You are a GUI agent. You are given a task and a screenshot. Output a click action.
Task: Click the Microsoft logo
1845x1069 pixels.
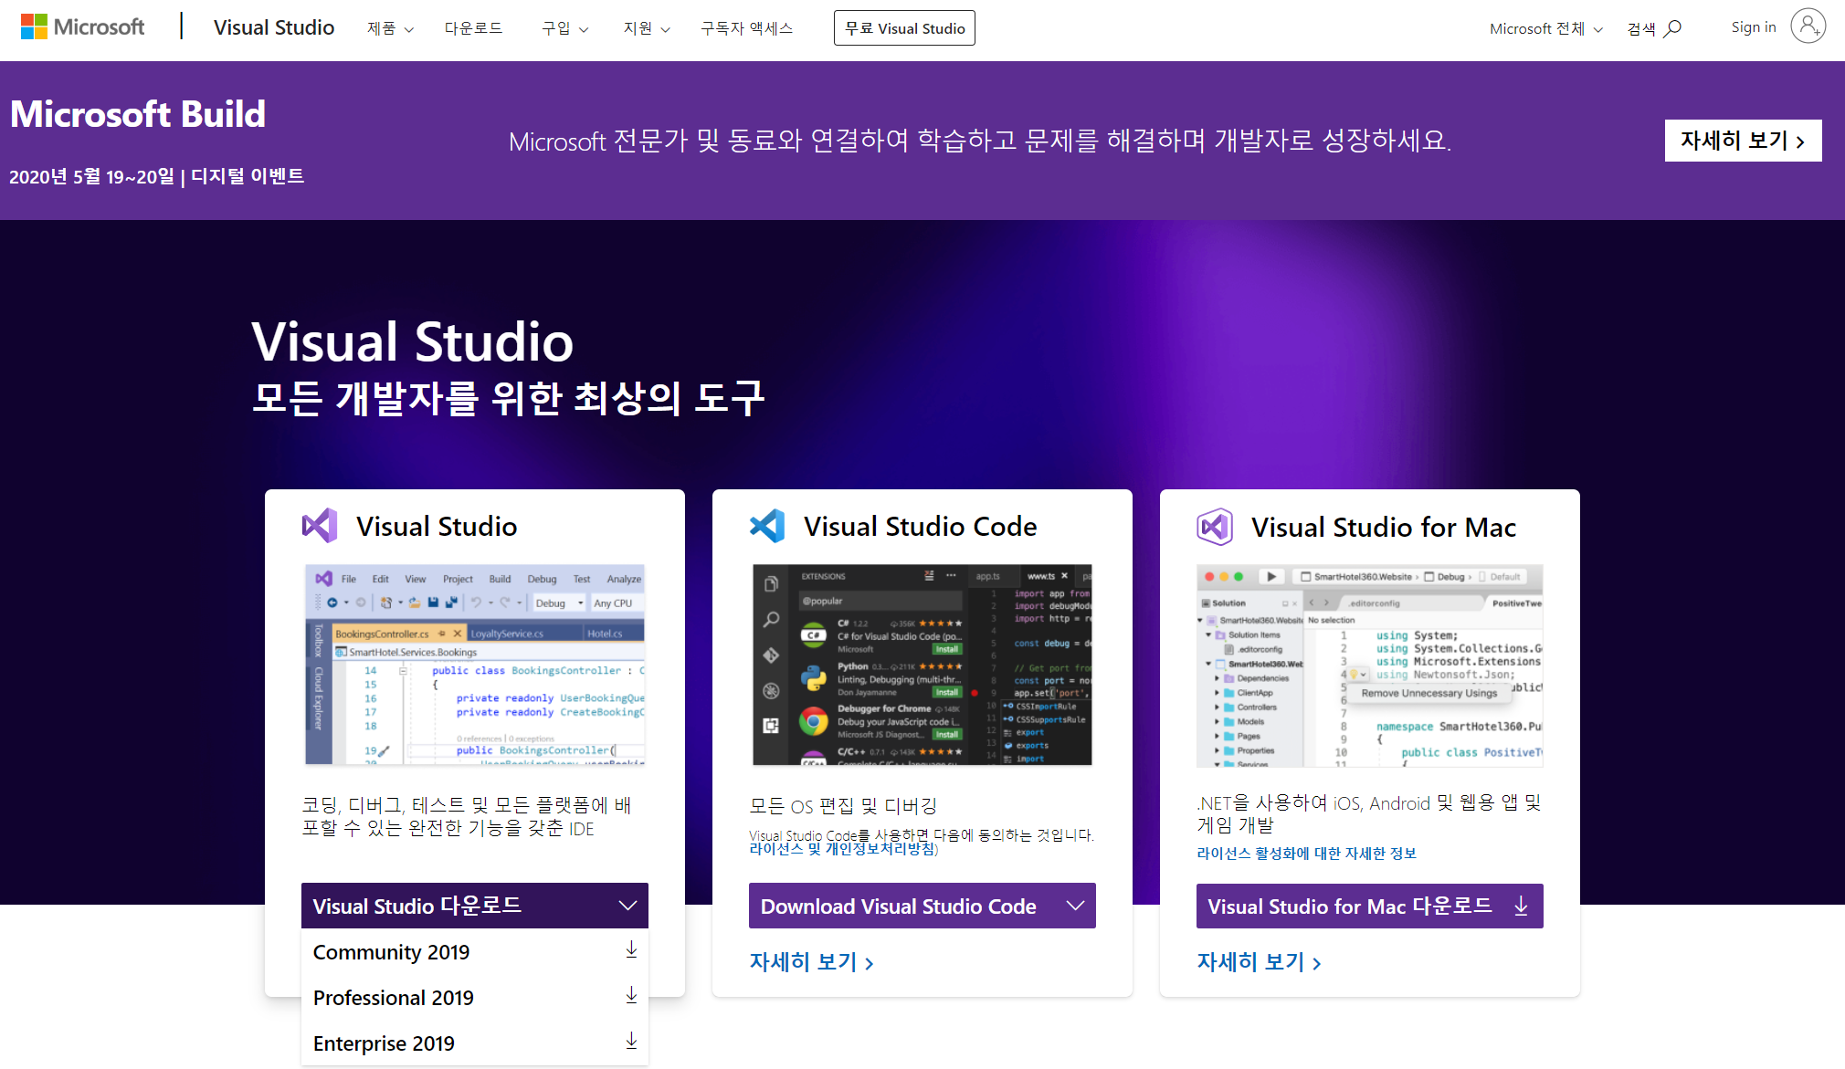click(82, 27)
